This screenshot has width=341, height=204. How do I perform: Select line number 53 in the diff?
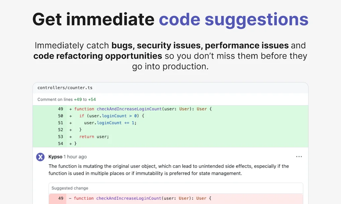[60, 137]
